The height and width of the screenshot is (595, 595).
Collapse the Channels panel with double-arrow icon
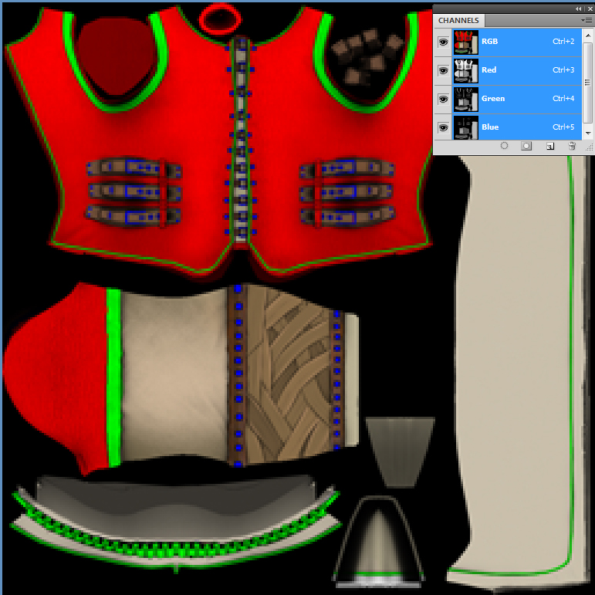(578, 8)
